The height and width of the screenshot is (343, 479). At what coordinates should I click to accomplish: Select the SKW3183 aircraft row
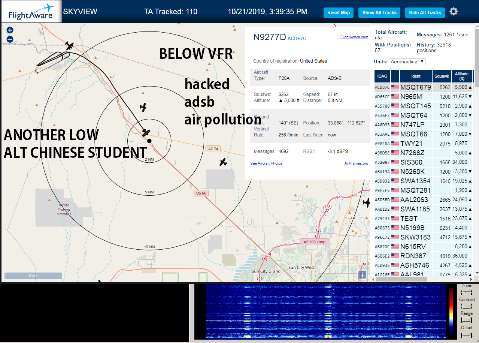[424, 237]
